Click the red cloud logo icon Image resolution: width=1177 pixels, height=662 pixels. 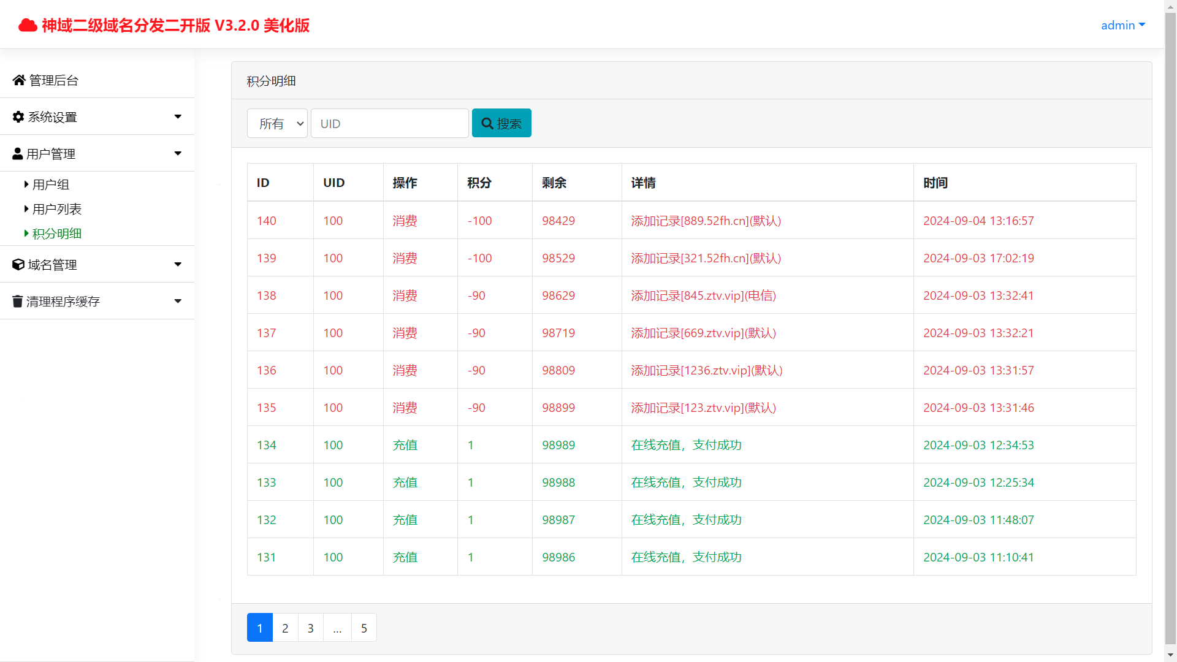(x=28, y=25)
